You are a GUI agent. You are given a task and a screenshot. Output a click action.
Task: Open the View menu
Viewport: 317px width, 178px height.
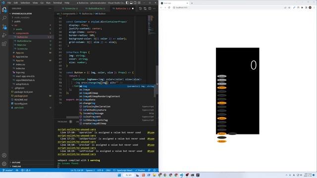click(x=35, y=3)
